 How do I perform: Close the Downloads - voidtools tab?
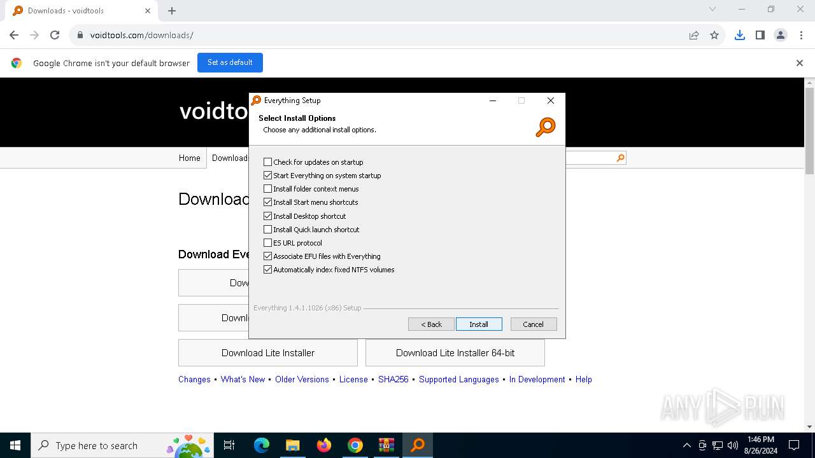pyautogui.click(x=148, y=11)
